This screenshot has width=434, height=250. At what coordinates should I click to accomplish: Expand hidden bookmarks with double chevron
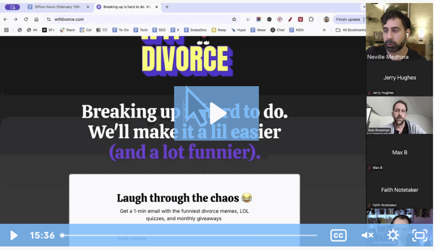pos(324,30)
